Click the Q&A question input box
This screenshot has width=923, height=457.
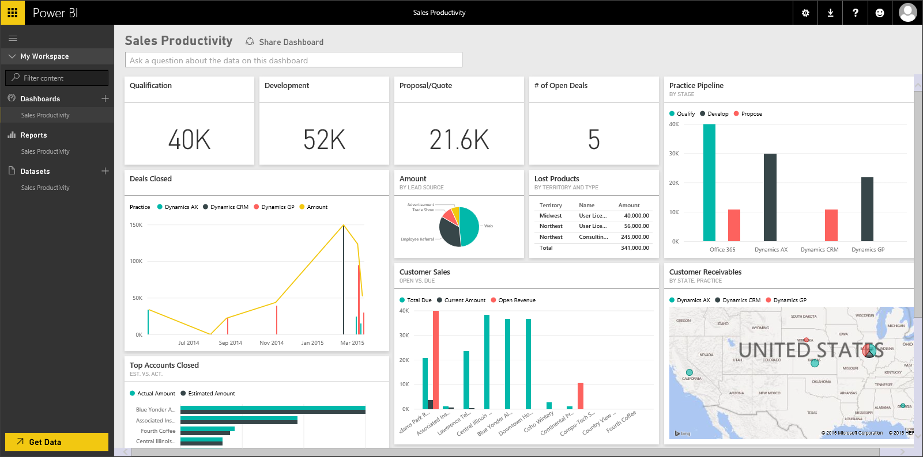click(293, 60)
